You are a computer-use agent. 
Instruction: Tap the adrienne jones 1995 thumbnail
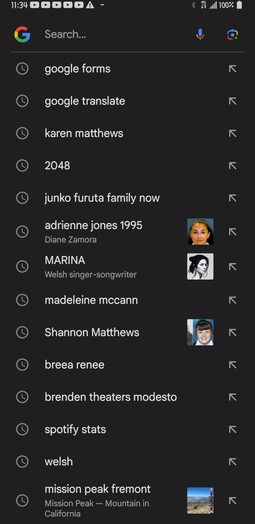click(200, 231)
